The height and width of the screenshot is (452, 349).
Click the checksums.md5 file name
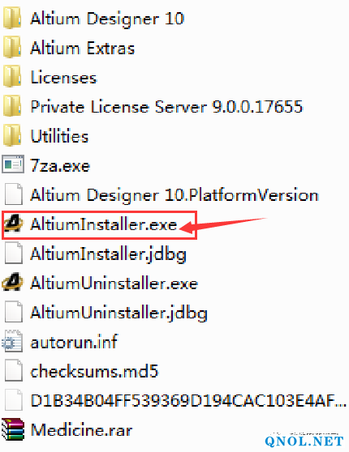coord(94,371)
